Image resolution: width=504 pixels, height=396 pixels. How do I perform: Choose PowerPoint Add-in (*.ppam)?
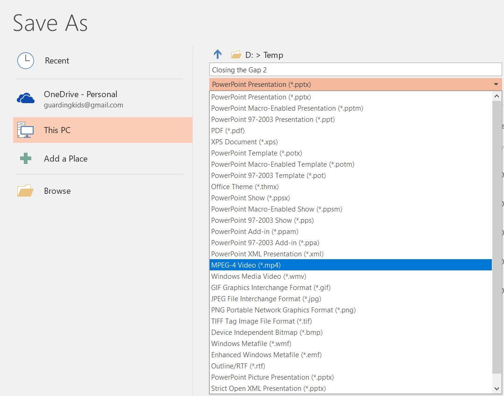pyautogui.click(x=351, y=232)
